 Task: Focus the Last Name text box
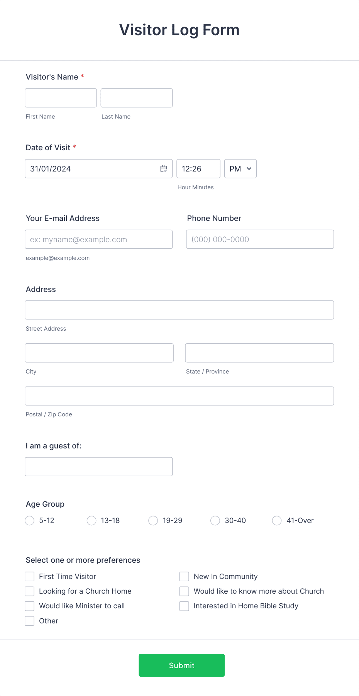136,98
